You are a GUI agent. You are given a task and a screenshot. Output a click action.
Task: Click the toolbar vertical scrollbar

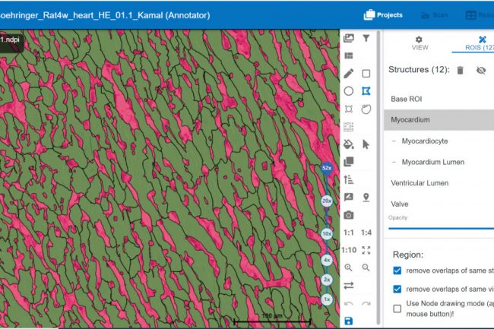click(x=379, y=178)
